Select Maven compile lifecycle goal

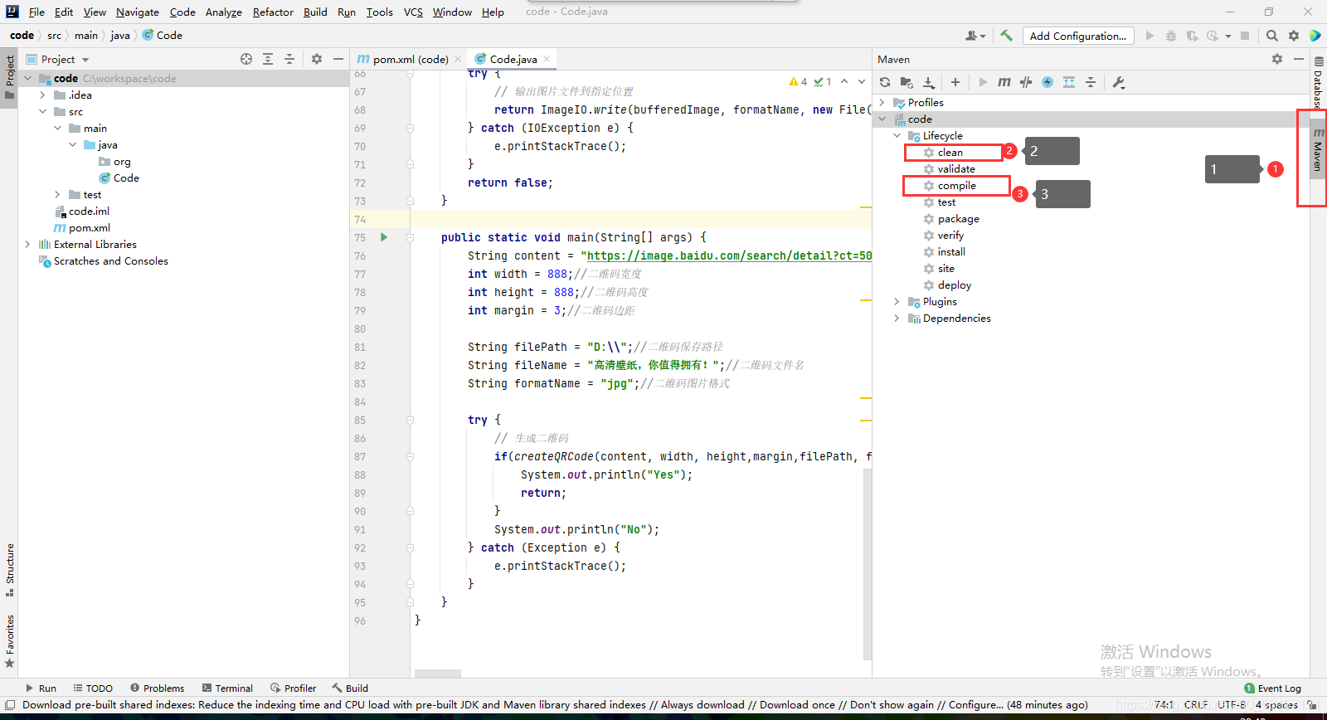pos(957,185)
